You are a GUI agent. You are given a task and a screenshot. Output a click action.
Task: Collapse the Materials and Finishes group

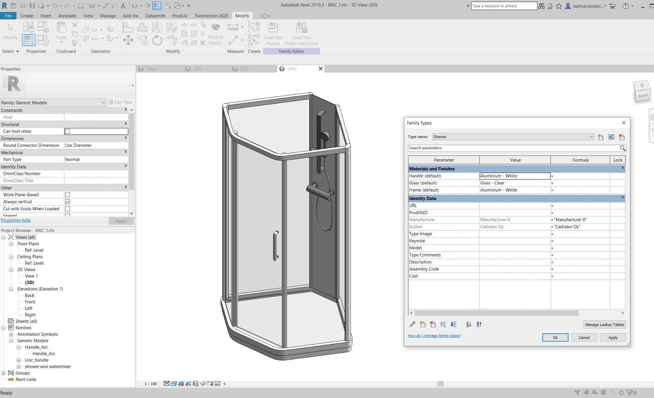coord(623,168)
